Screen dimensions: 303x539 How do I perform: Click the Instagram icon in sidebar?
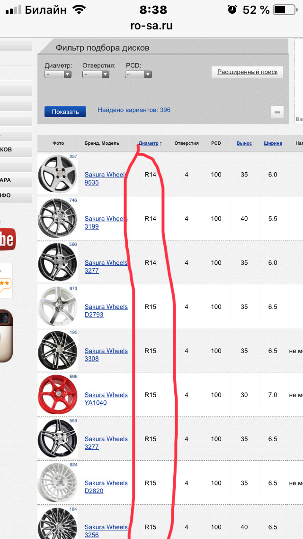(x=6, y=336)
